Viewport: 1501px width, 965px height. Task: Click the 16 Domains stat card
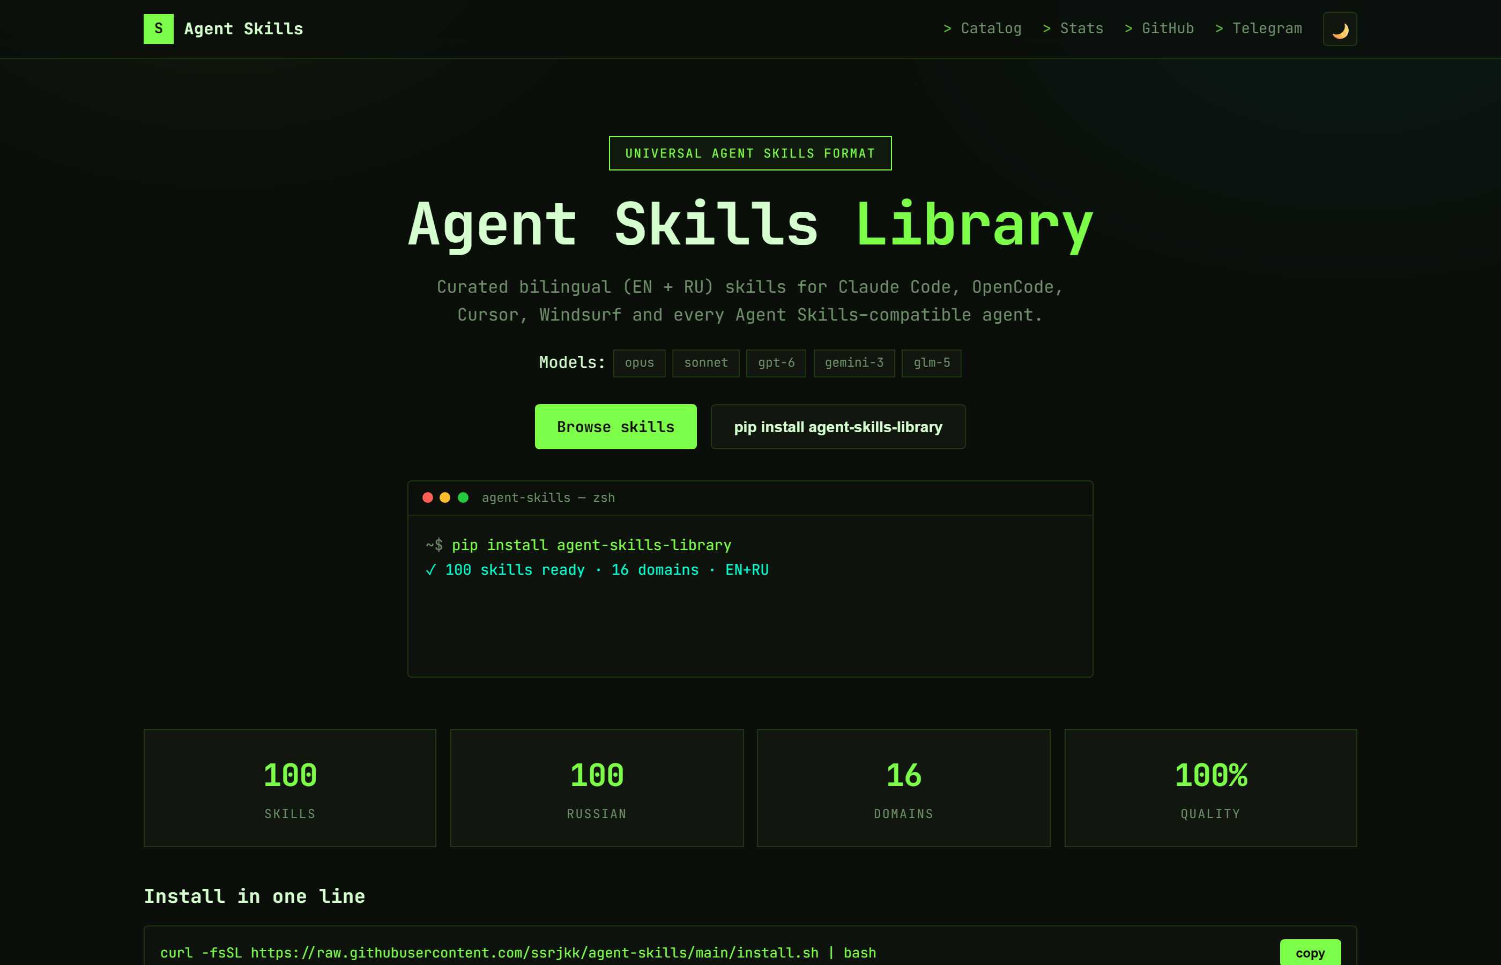click(x=903, y=788)
